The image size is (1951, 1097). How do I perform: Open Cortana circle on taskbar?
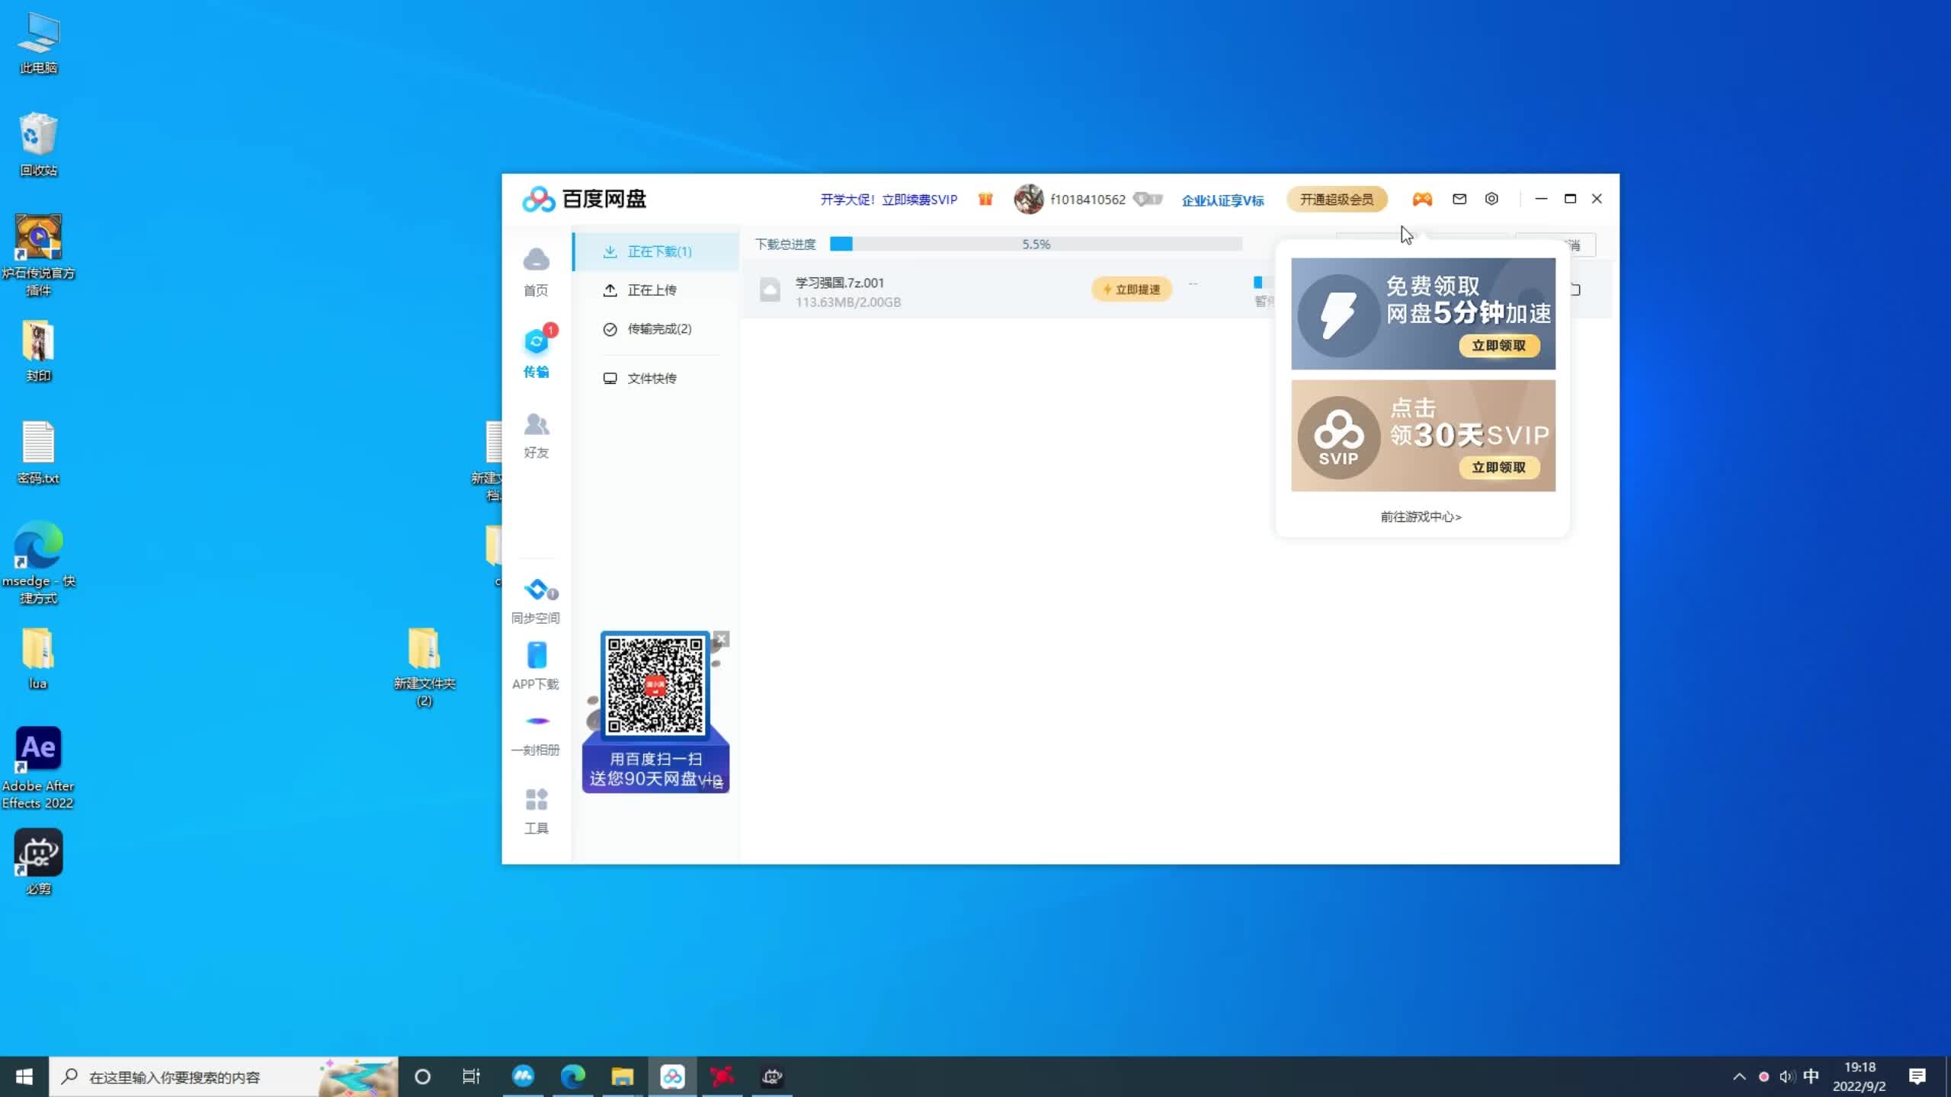tap(422, 1076)
